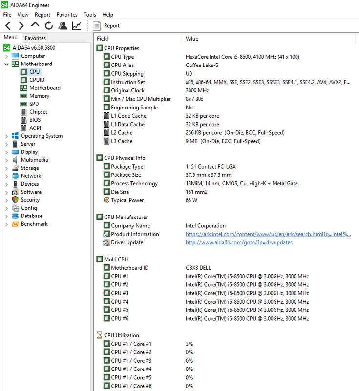
Task: Click the CPU Utilization hourglass icon
Action: 100,335
